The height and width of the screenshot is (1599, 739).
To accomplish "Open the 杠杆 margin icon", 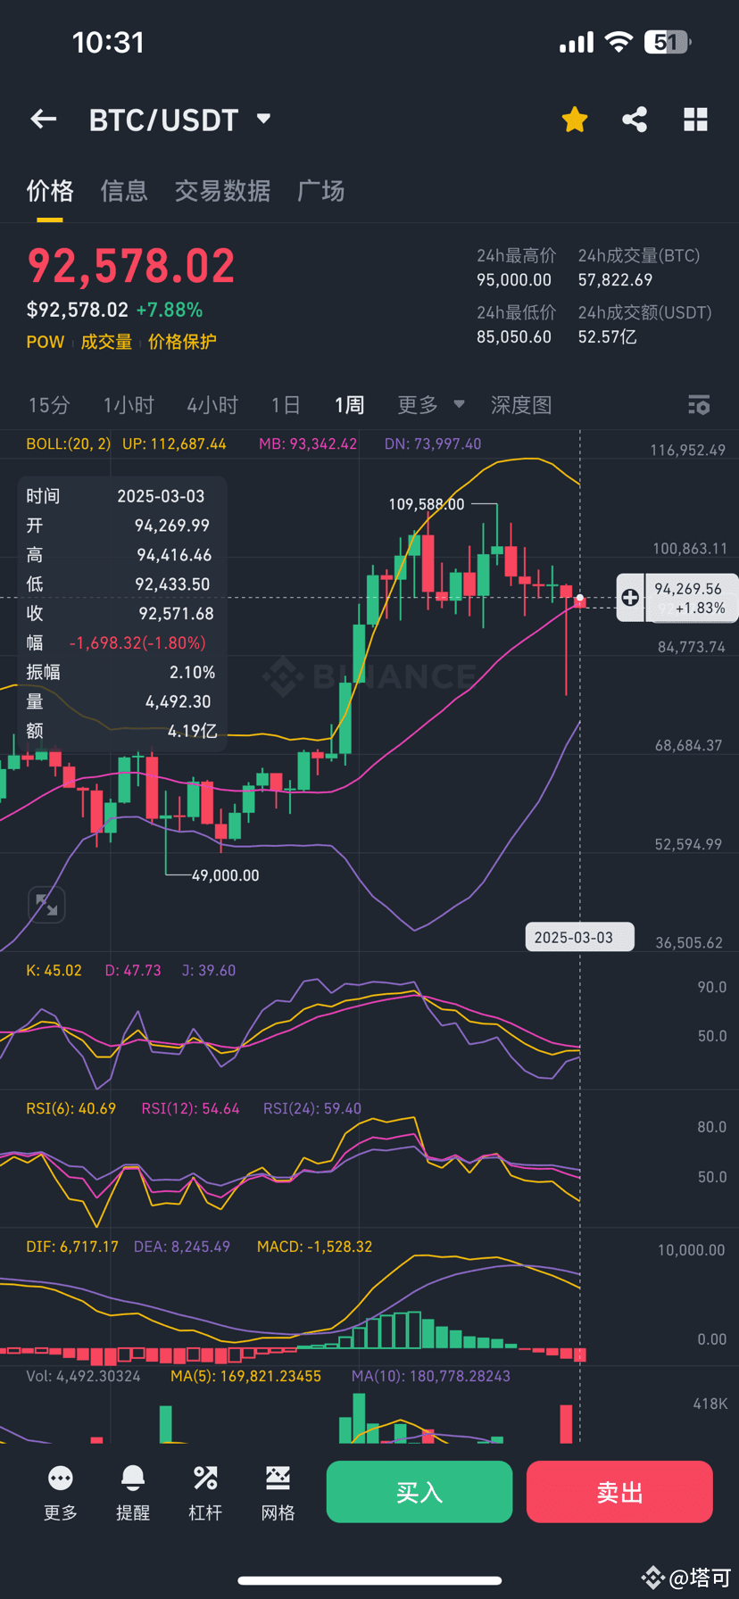I will point(205,1479).
